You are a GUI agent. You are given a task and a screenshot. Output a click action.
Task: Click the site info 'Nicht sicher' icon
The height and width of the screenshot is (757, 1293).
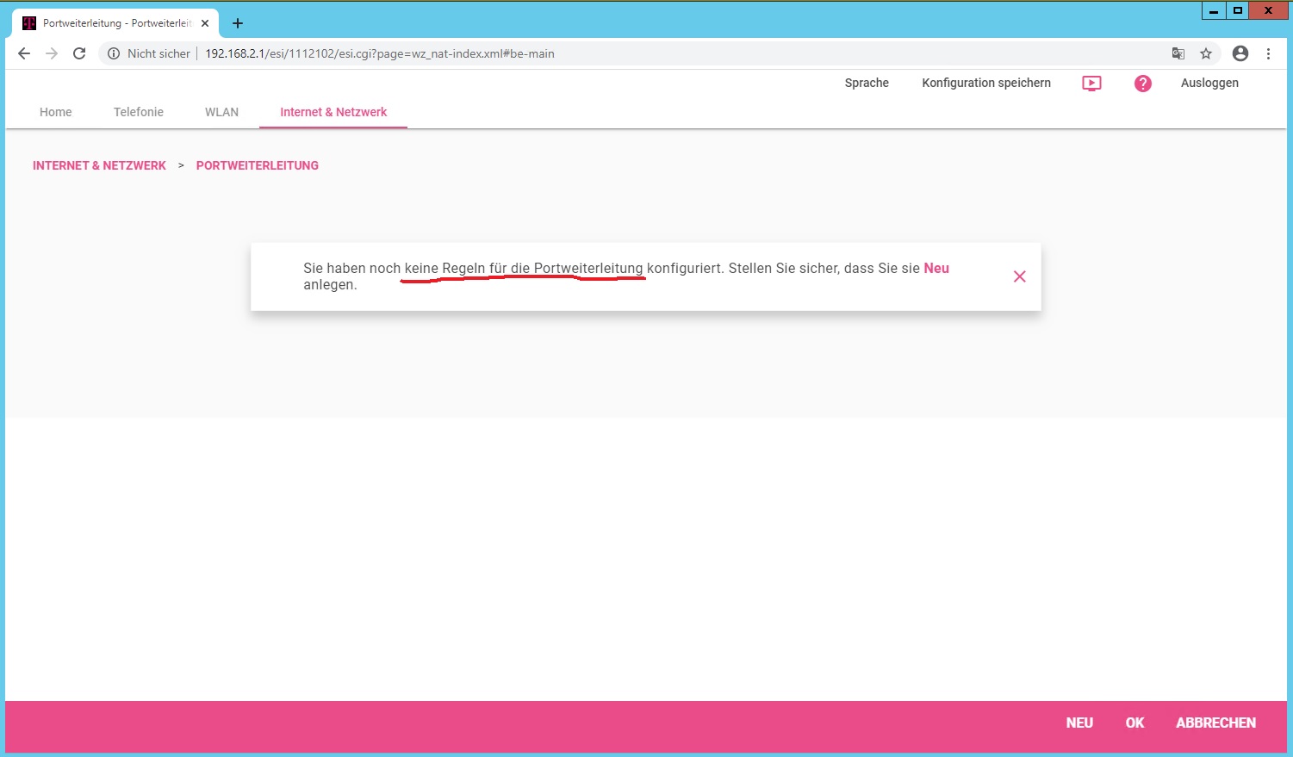tap(114, 53)
